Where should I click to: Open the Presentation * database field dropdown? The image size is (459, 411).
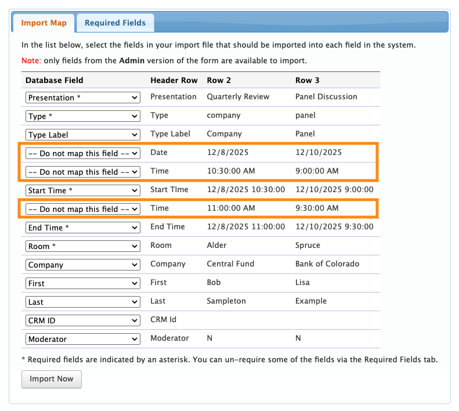[x=82, y=98]
